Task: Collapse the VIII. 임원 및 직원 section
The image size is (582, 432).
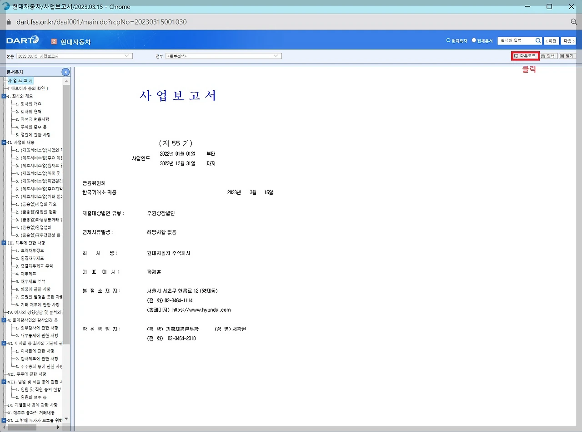Action: coord(4,382)
